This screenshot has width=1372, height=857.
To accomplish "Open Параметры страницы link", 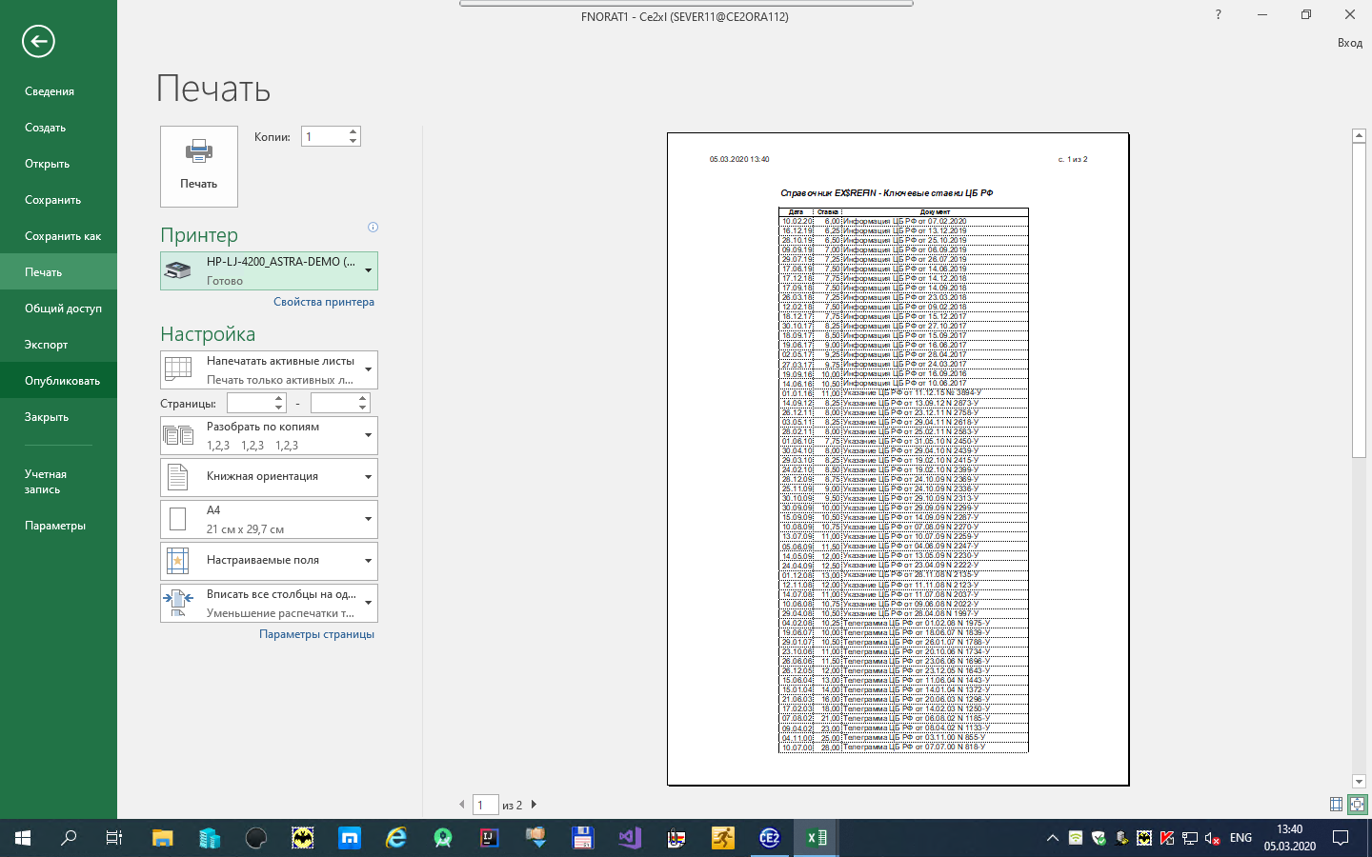I will (x=316, y=634).
